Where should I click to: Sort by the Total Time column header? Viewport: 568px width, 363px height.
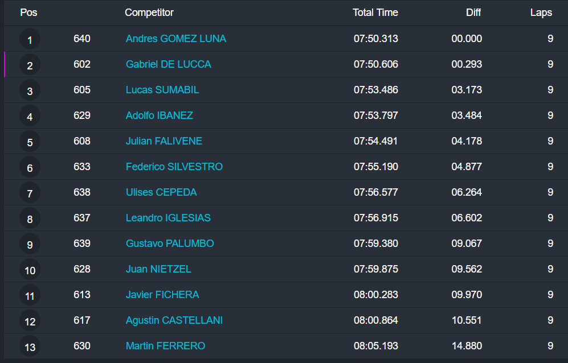(x=375, y=13)
